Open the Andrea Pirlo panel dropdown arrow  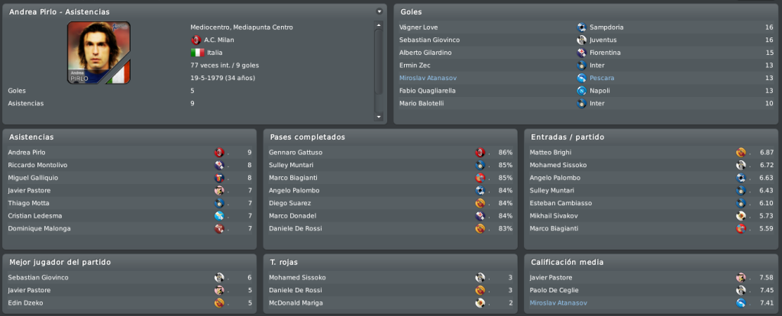(380, 11)
